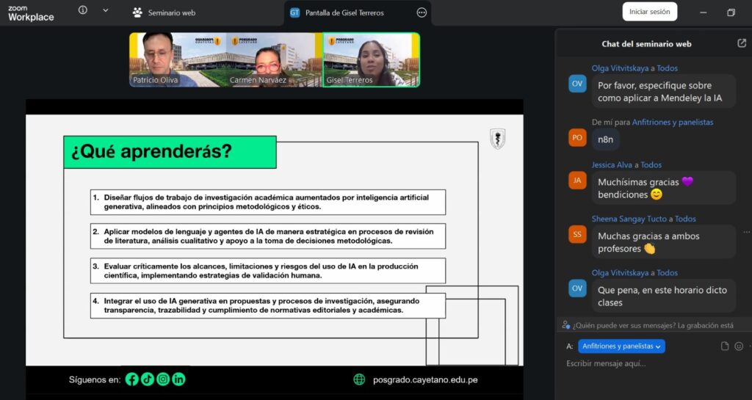Select Gisel Terreros's video thumbnail

pos(372,59)
